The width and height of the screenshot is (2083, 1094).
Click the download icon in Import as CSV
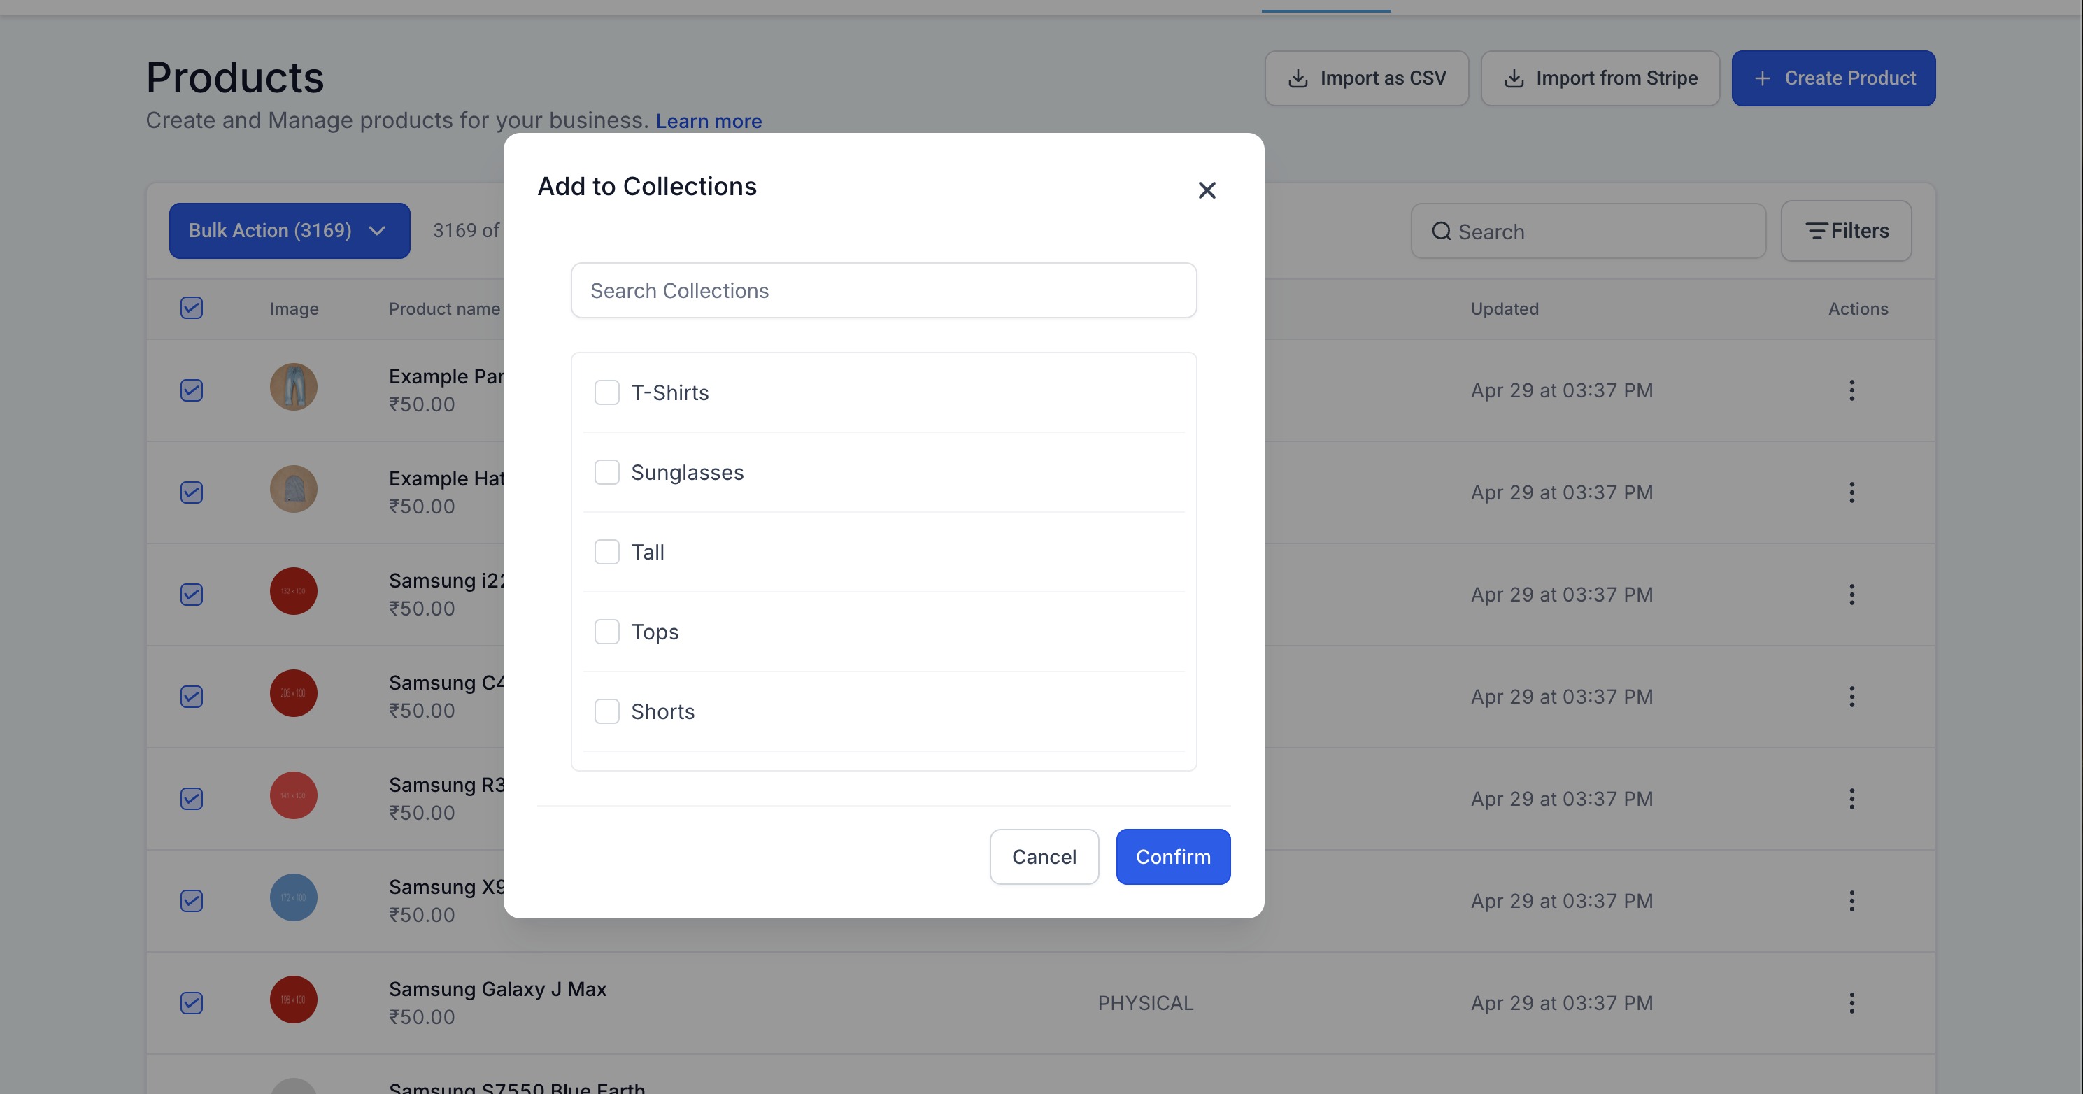point(1298,78)
